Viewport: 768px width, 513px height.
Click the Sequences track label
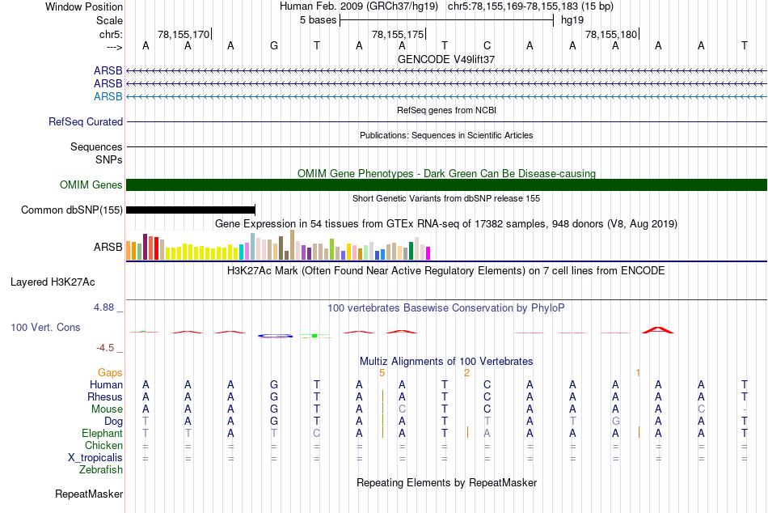tap(96, 146)
